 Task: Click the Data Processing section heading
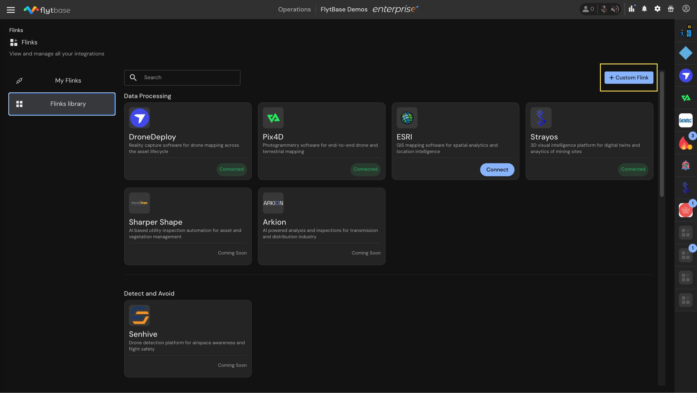(148, 96)
